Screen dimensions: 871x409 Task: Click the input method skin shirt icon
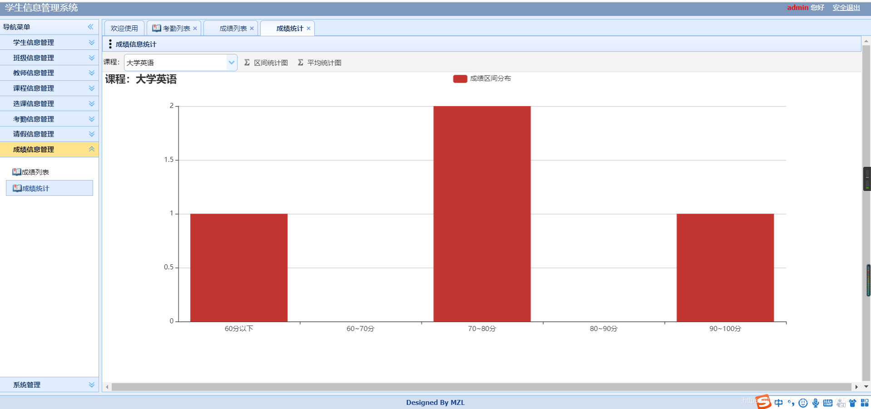click(x=852, y=403)
